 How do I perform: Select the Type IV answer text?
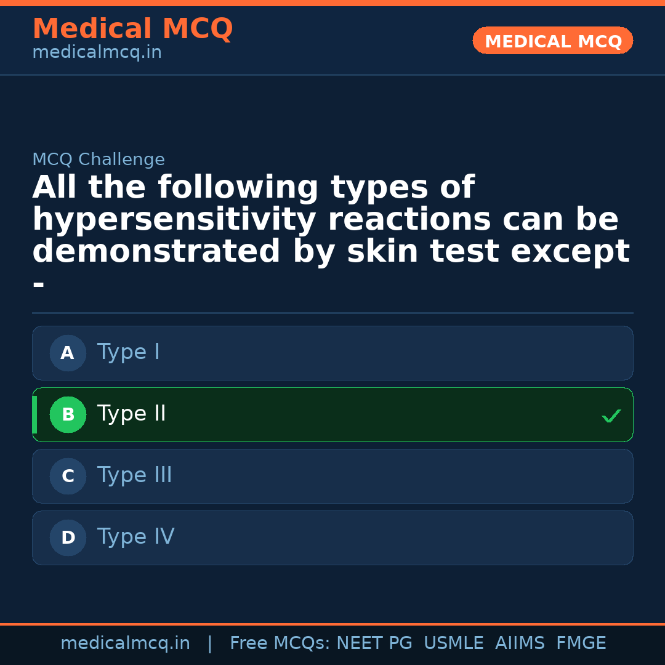click(x=136, y=537)
